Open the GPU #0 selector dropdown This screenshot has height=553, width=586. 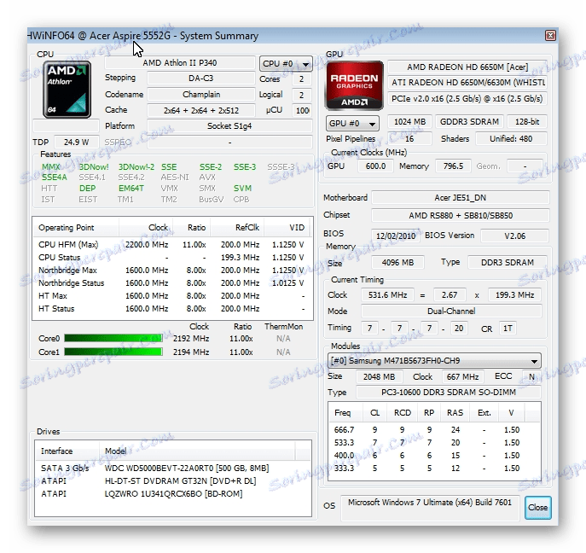[x=352, y=124]
